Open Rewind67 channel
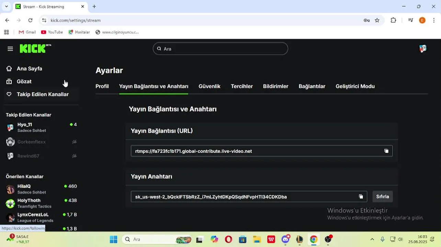 coord(41,156)
